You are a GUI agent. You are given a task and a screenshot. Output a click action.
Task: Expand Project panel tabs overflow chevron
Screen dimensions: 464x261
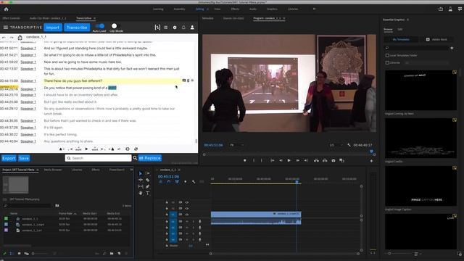tap(131, 170)
